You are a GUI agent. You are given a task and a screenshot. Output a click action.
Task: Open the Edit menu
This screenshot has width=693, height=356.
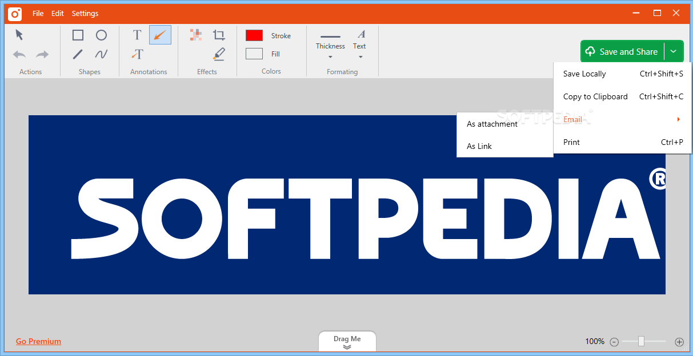[58, 13]
